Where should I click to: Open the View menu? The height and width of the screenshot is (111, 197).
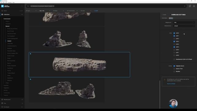tap(6, 2)
